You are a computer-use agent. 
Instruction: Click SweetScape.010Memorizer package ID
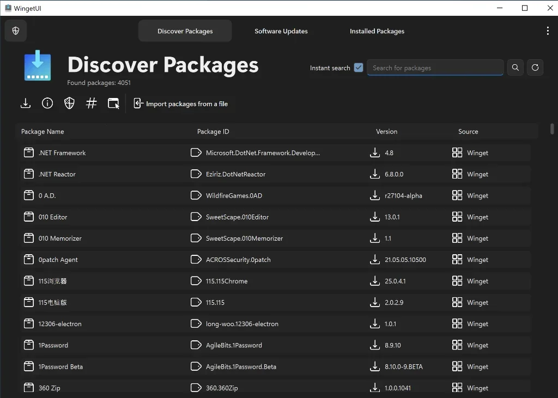[x=244, y=238]
